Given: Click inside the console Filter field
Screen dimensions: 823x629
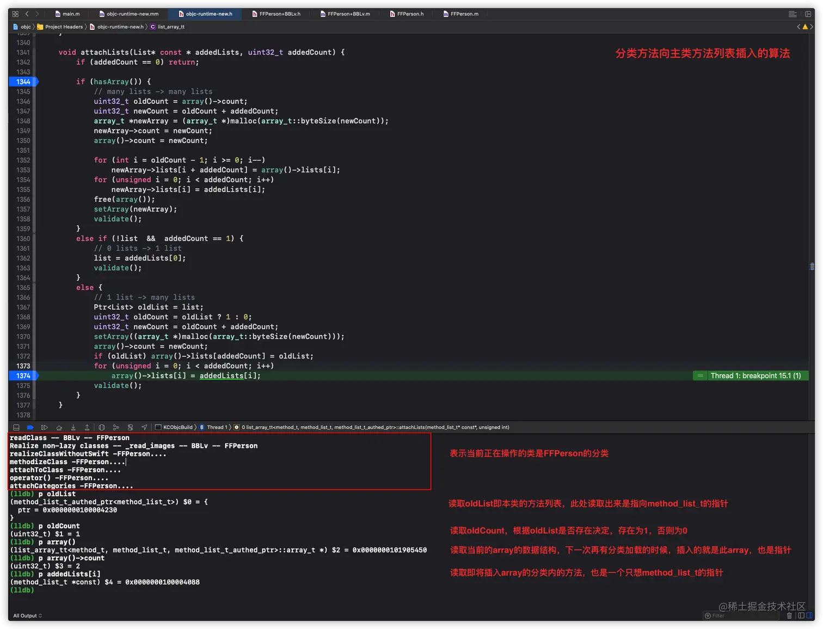Looking at the screenshot, I should 740,615.
